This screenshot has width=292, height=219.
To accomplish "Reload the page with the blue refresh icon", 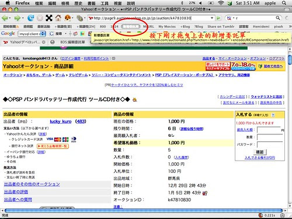I will tap(30, 18).
